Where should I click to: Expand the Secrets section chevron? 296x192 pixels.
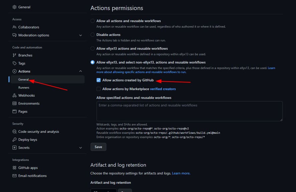[80, 148]
